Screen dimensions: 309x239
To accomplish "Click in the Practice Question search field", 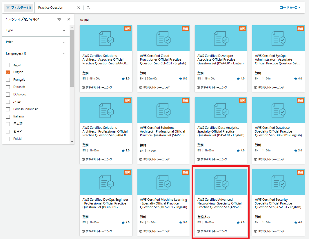I will tap(56, 8).
